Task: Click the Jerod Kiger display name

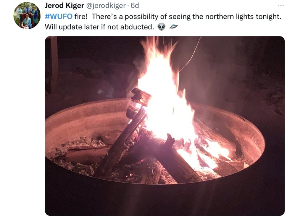Action: click(64, 6)
